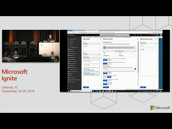Click Add a policy in the breadcrumb
This screenshot has height=129, width=172.
(111, 37)
